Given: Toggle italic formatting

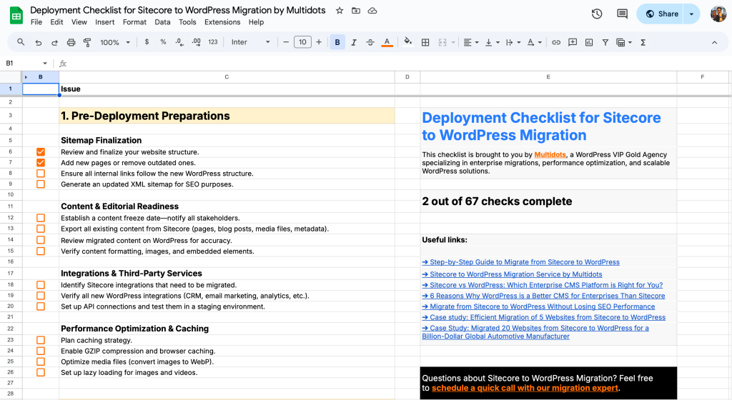Looking at the screenshot, I should click(x=354, y=42).
